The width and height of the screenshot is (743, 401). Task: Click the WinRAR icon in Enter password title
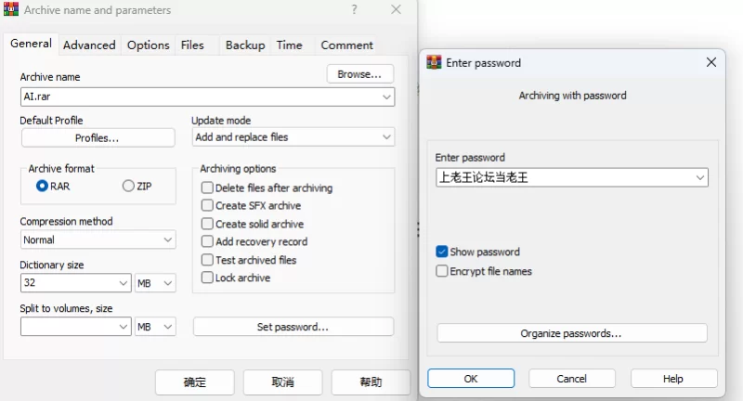434,62
